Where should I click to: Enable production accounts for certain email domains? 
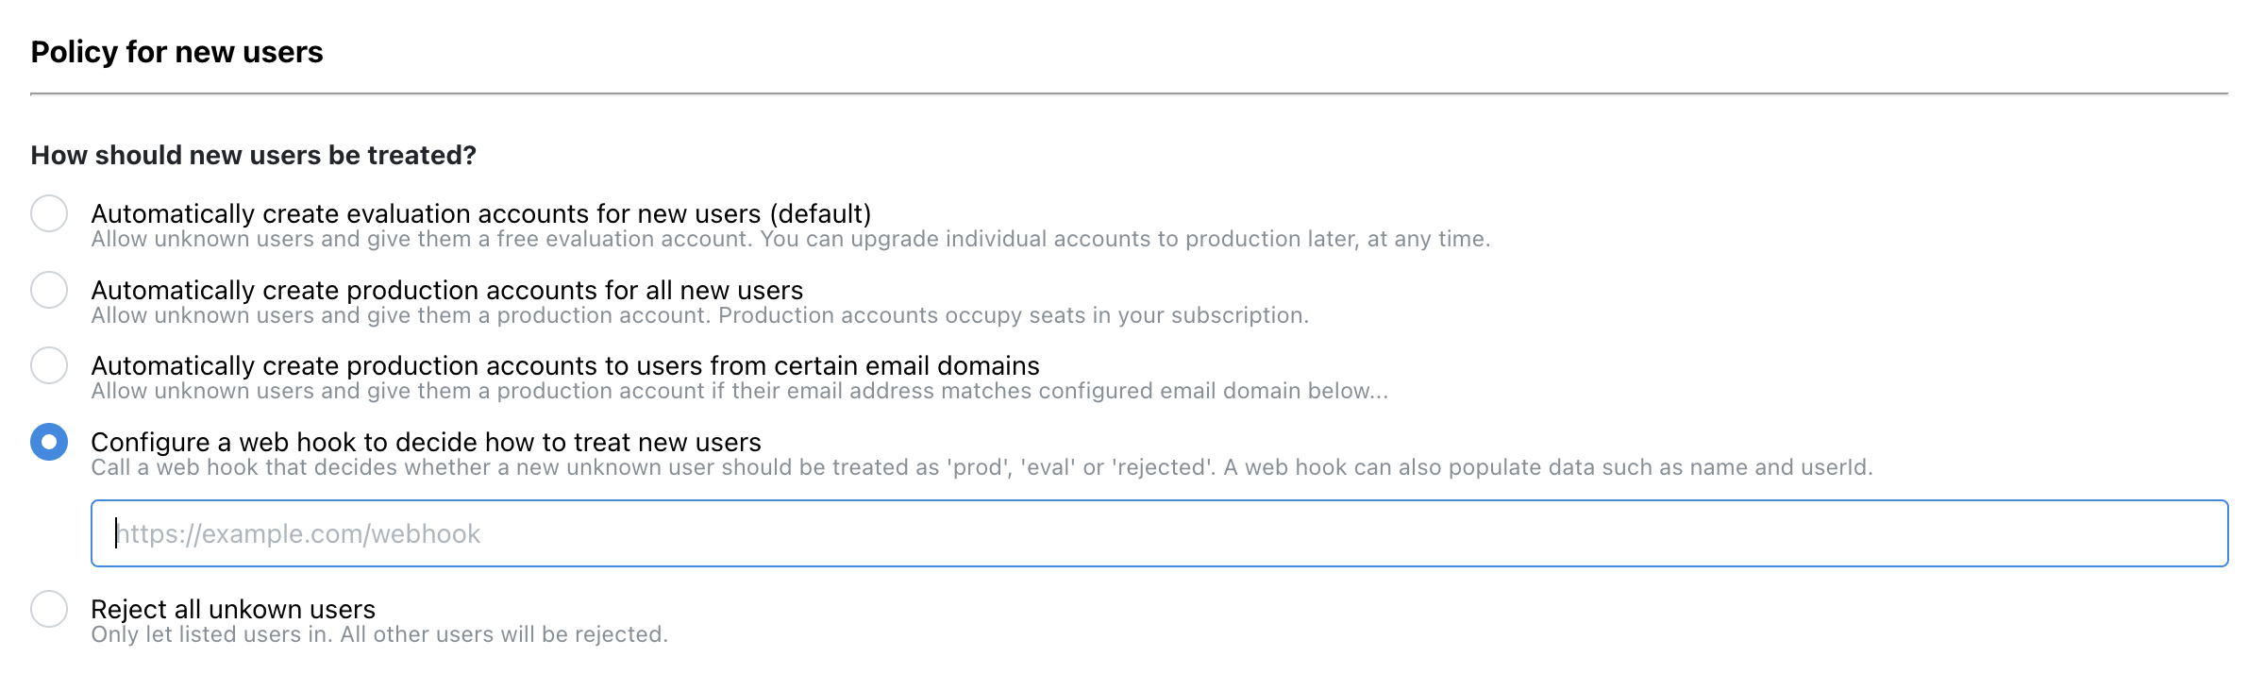pos(49,367)
